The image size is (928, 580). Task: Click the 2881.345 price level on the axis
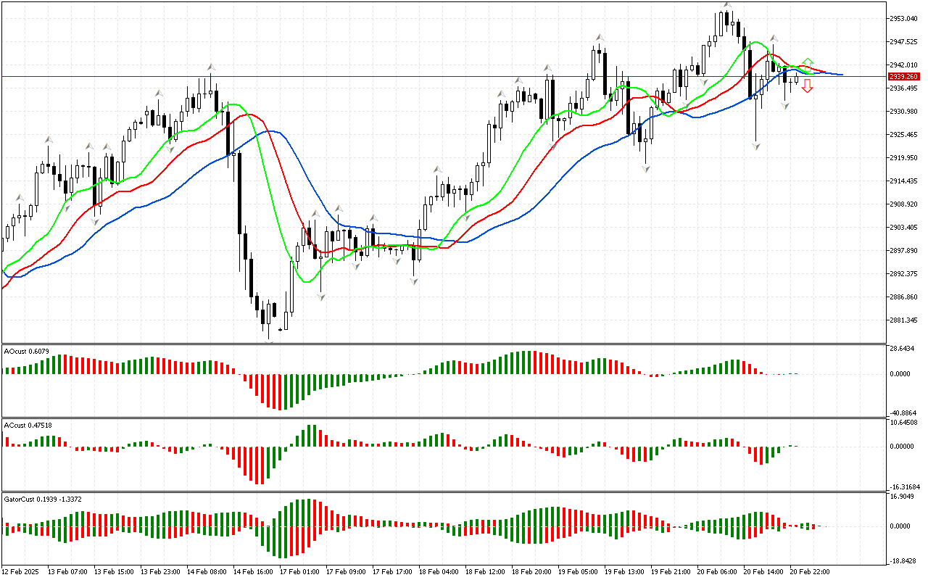905,320
